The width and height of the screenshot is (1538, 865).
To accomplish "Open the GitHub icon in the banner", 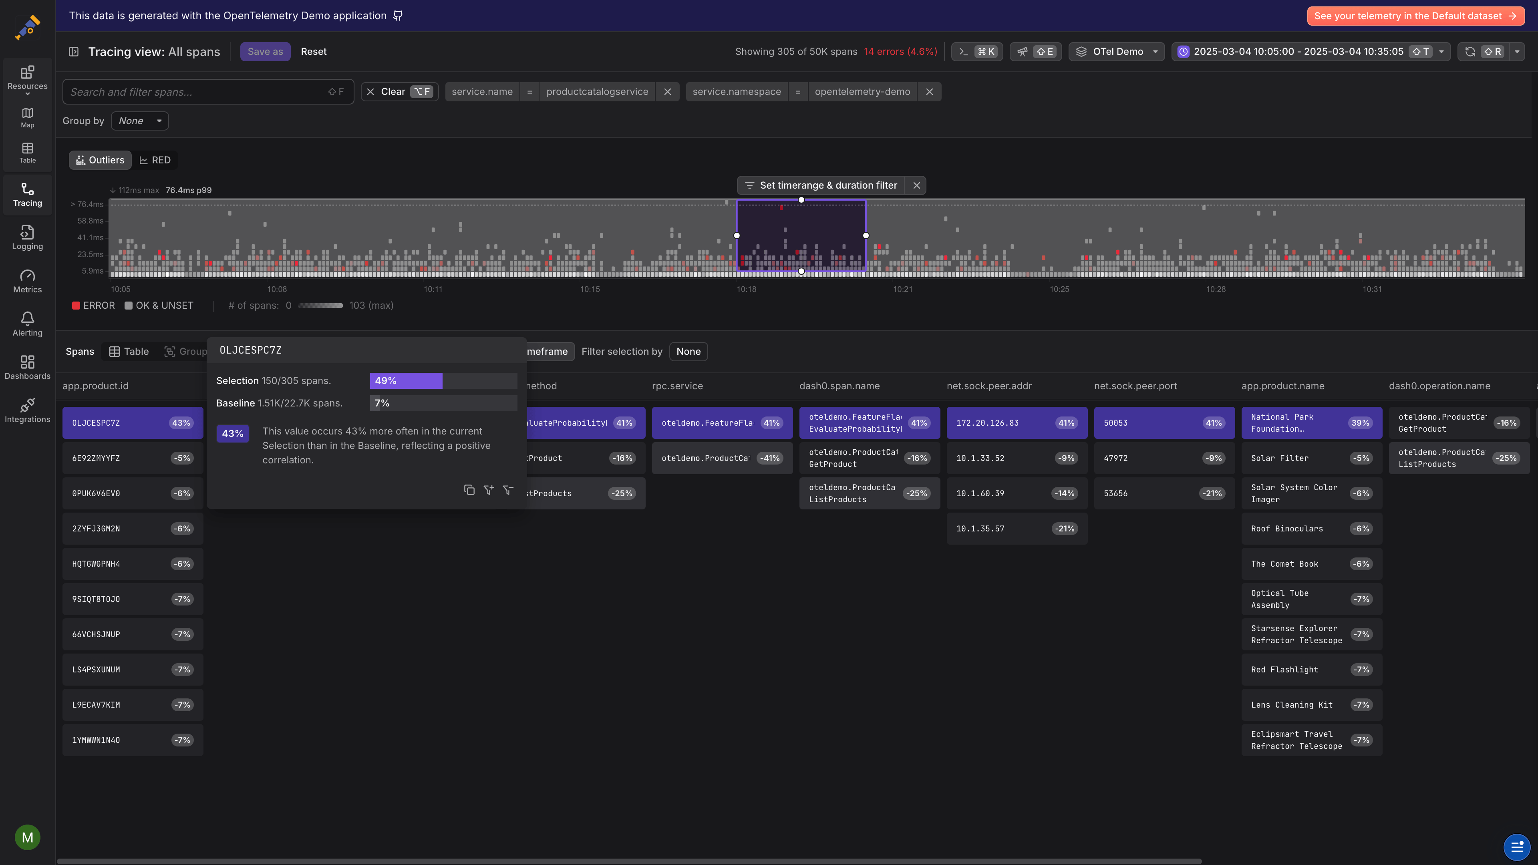I will (x=398, y=16).
